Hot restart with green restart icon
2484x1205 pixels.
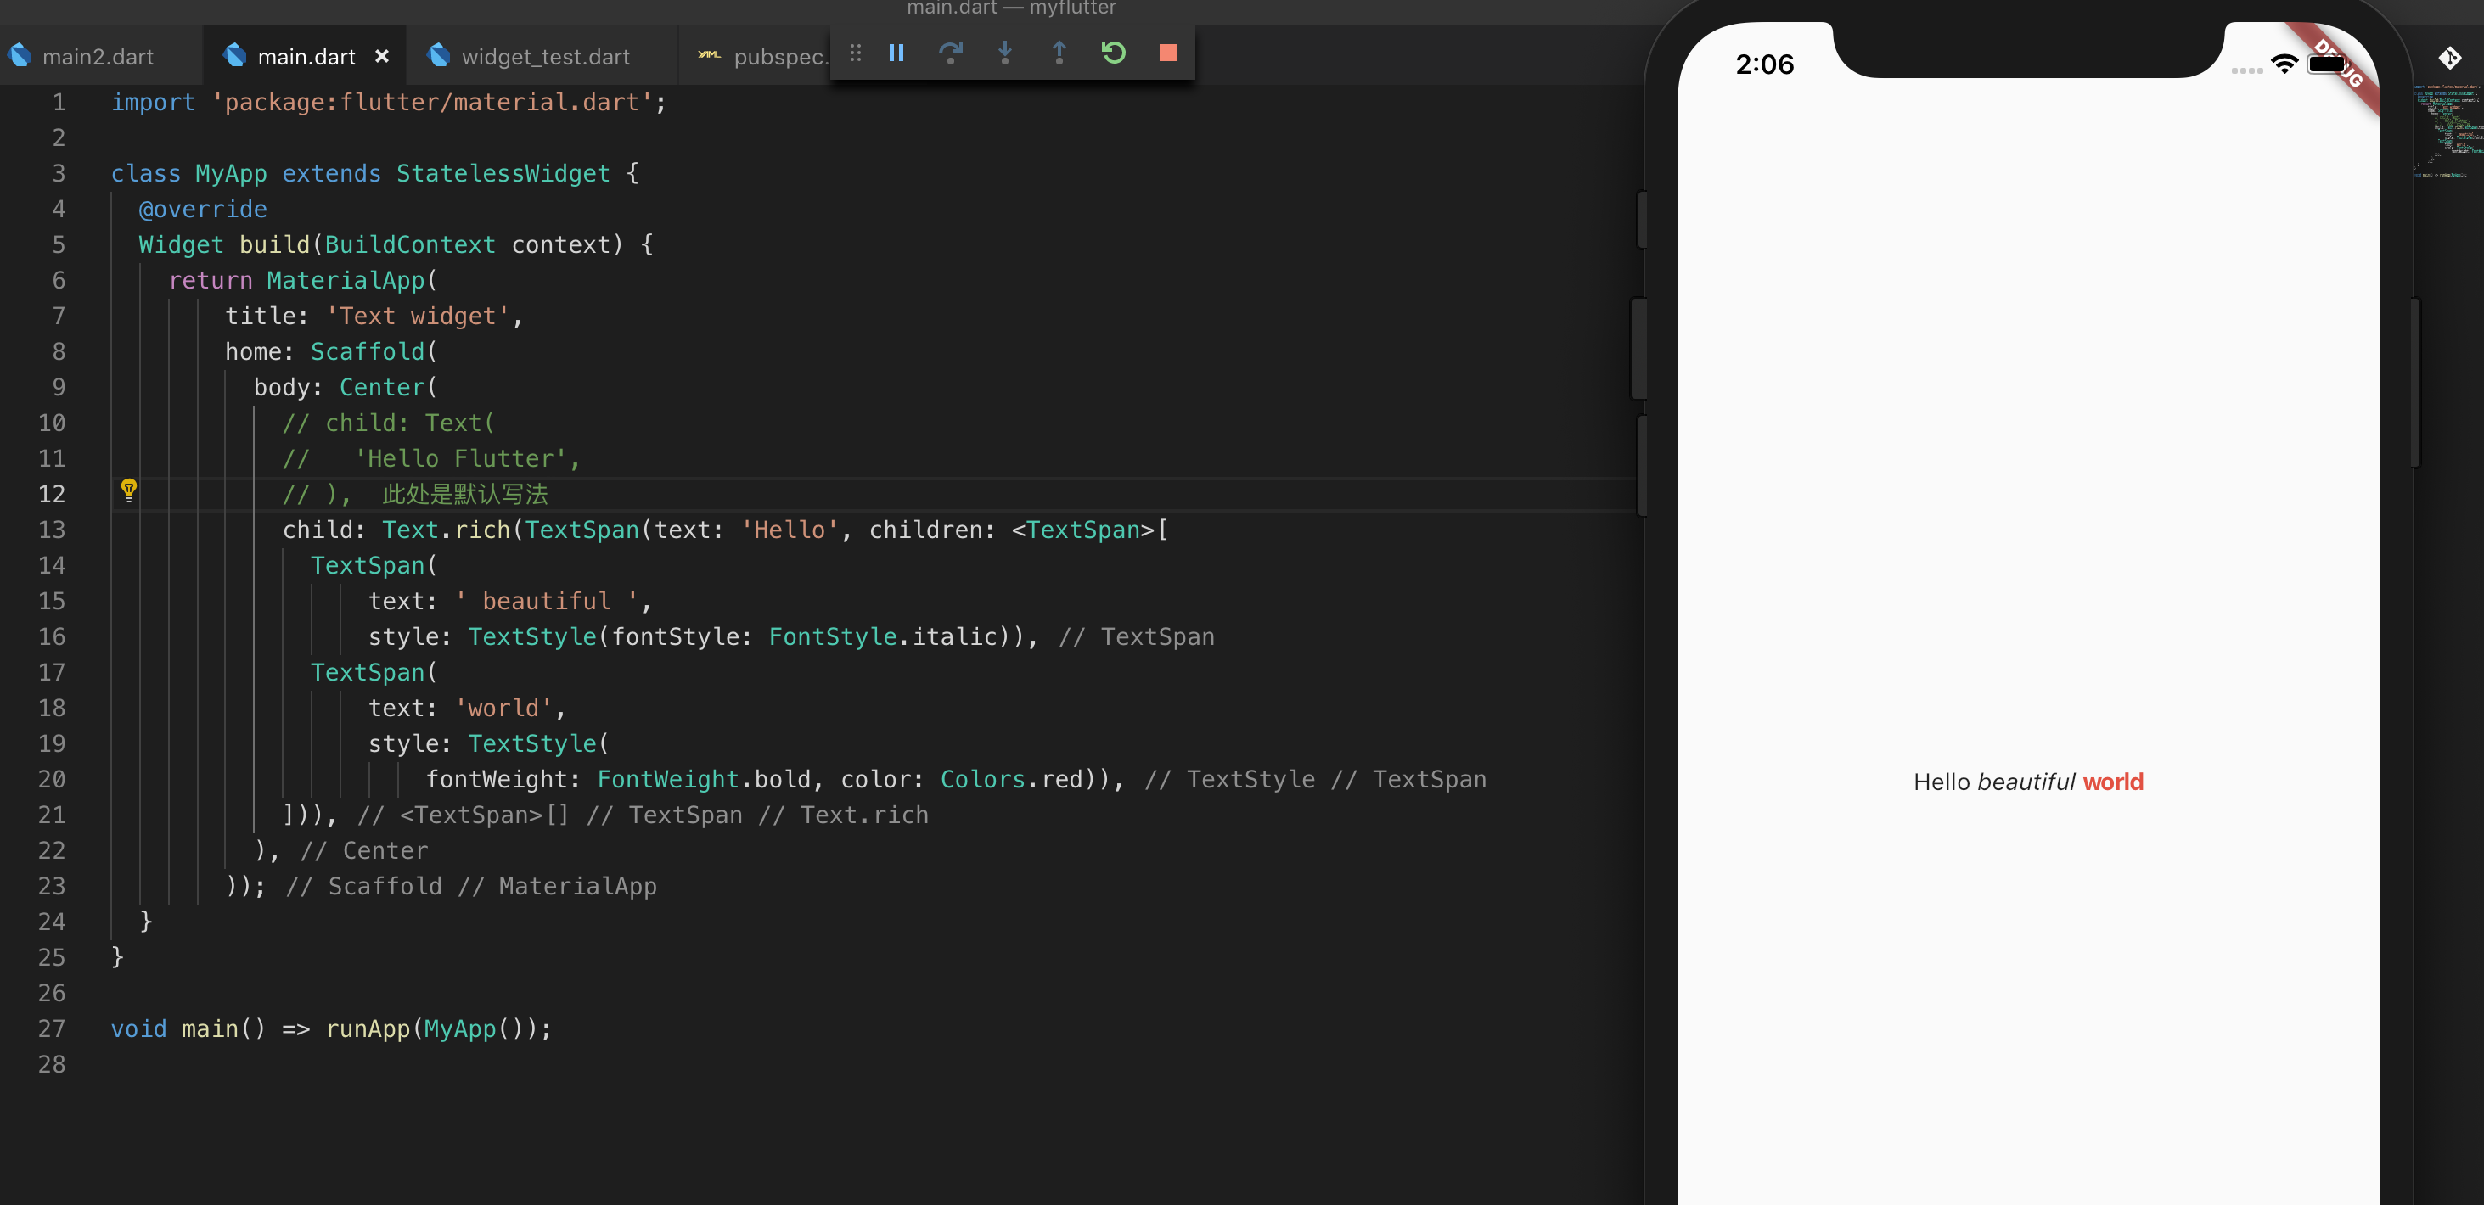point(1113,53)
